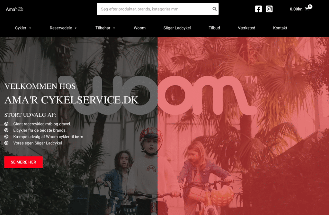The width and height of the screenshot is (329, 215).
Task: Click the 0.00kr. cart total
Action: tap(296, 9)
